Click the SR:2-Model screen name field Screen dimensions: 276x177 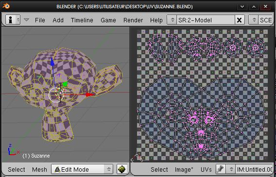(x=206, y=20)
